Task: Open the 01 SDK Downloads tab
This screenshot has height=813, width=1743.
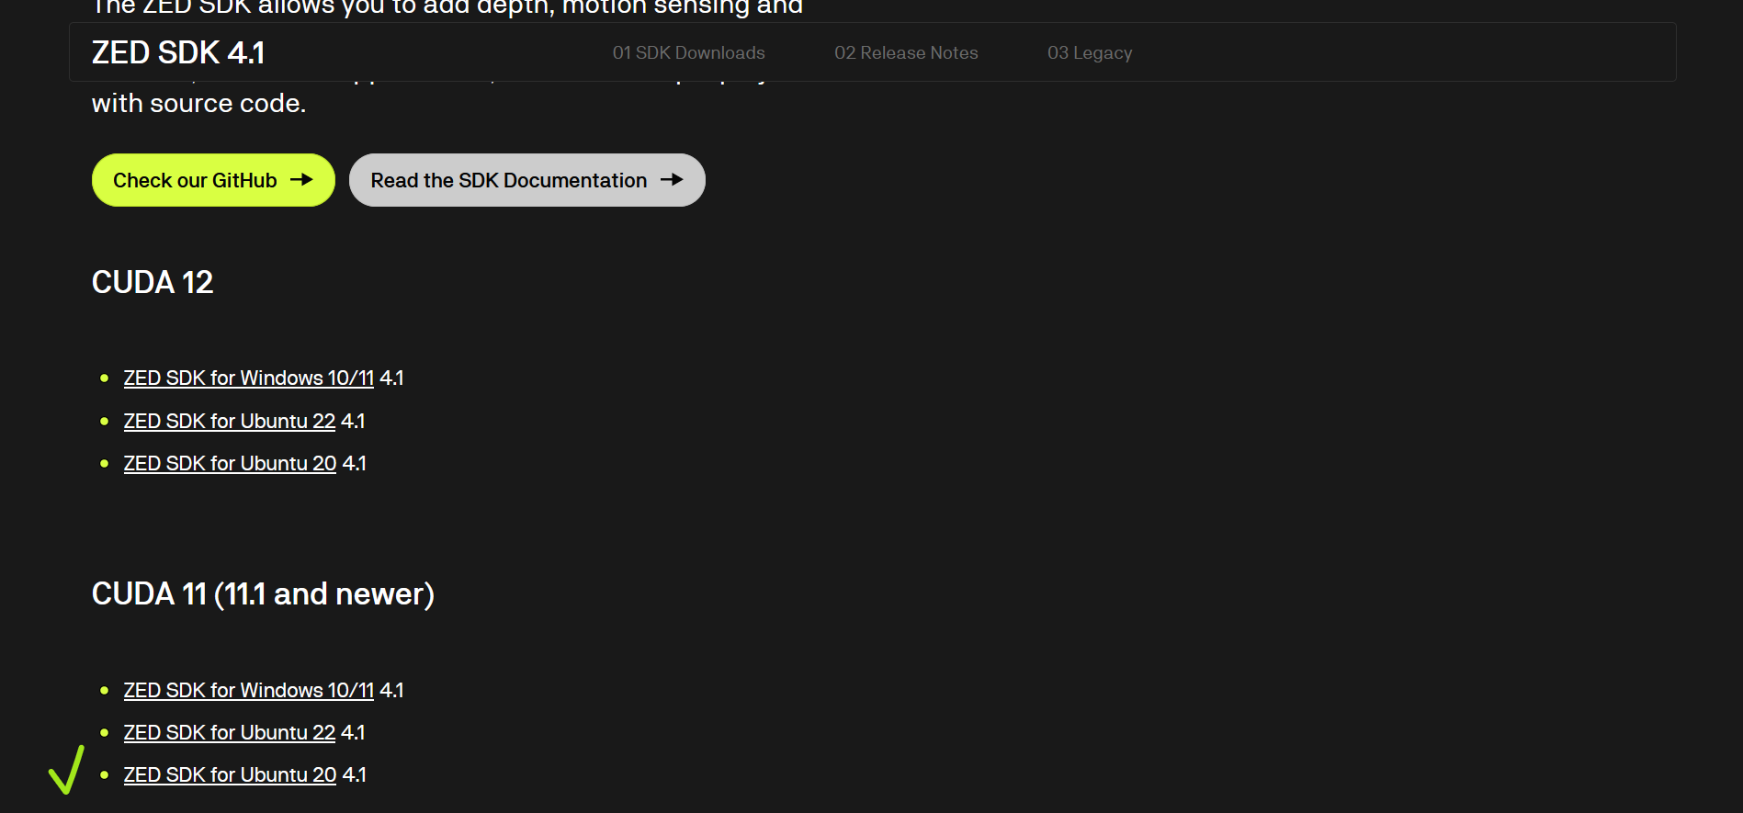Action: tap(688, 53)
